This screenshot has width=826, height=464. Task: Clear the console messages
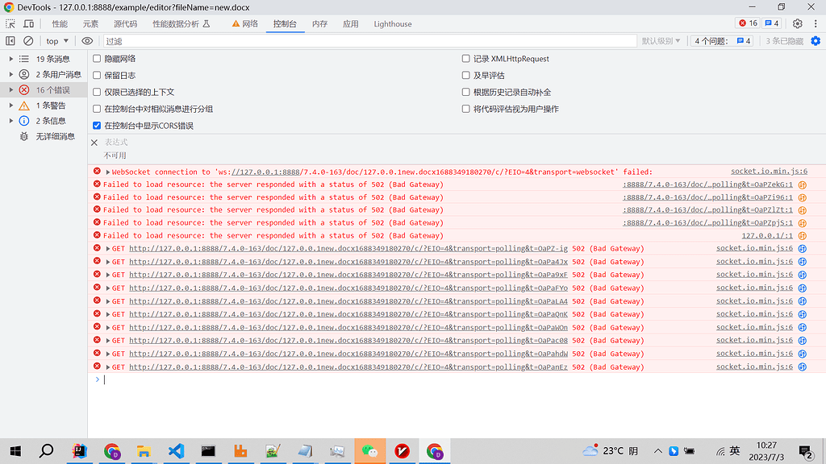[29, 40]
